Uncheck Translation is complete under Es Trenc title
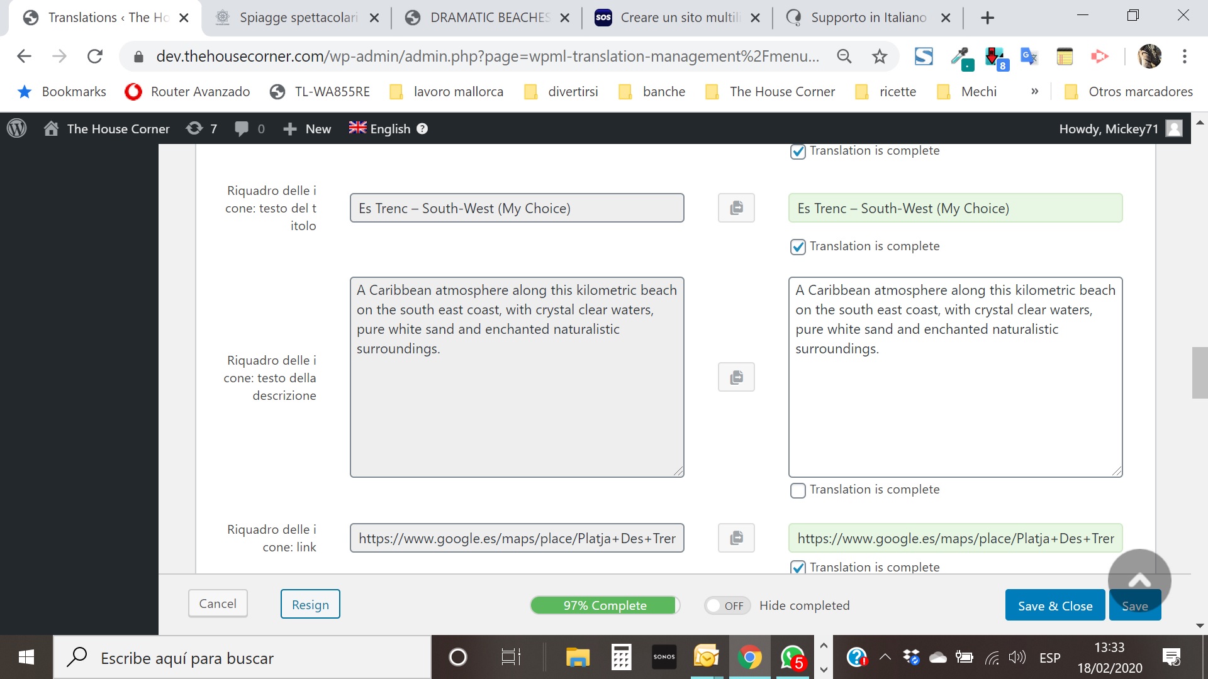 [798, 247]
